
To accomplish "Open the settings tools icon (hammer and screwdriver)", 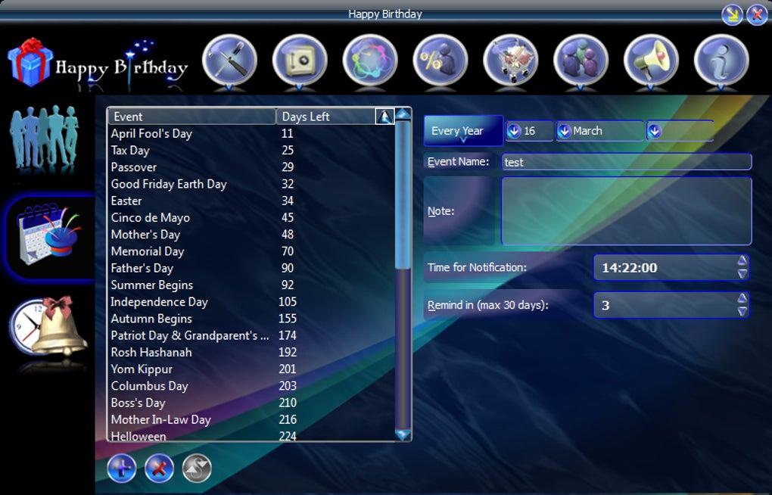I will pos(229,60).
